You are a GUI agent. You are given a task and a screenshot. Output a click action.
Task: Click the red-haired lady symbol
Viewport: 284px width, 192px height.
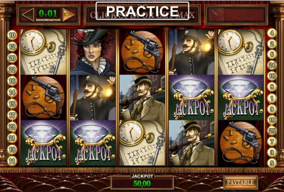93,52
